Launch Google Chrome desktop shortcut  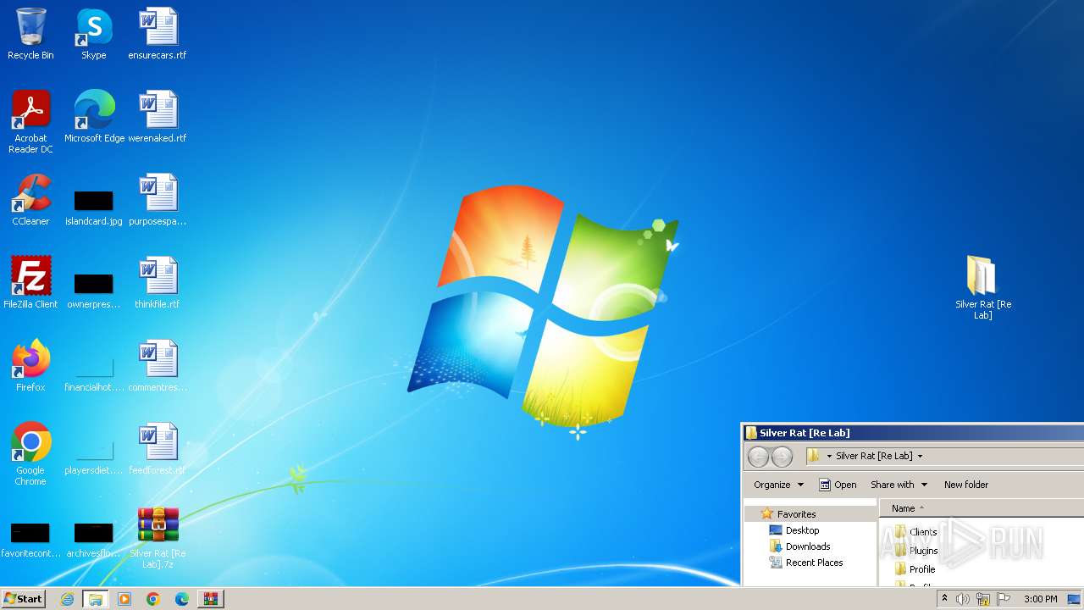click(x=30, y=453)
